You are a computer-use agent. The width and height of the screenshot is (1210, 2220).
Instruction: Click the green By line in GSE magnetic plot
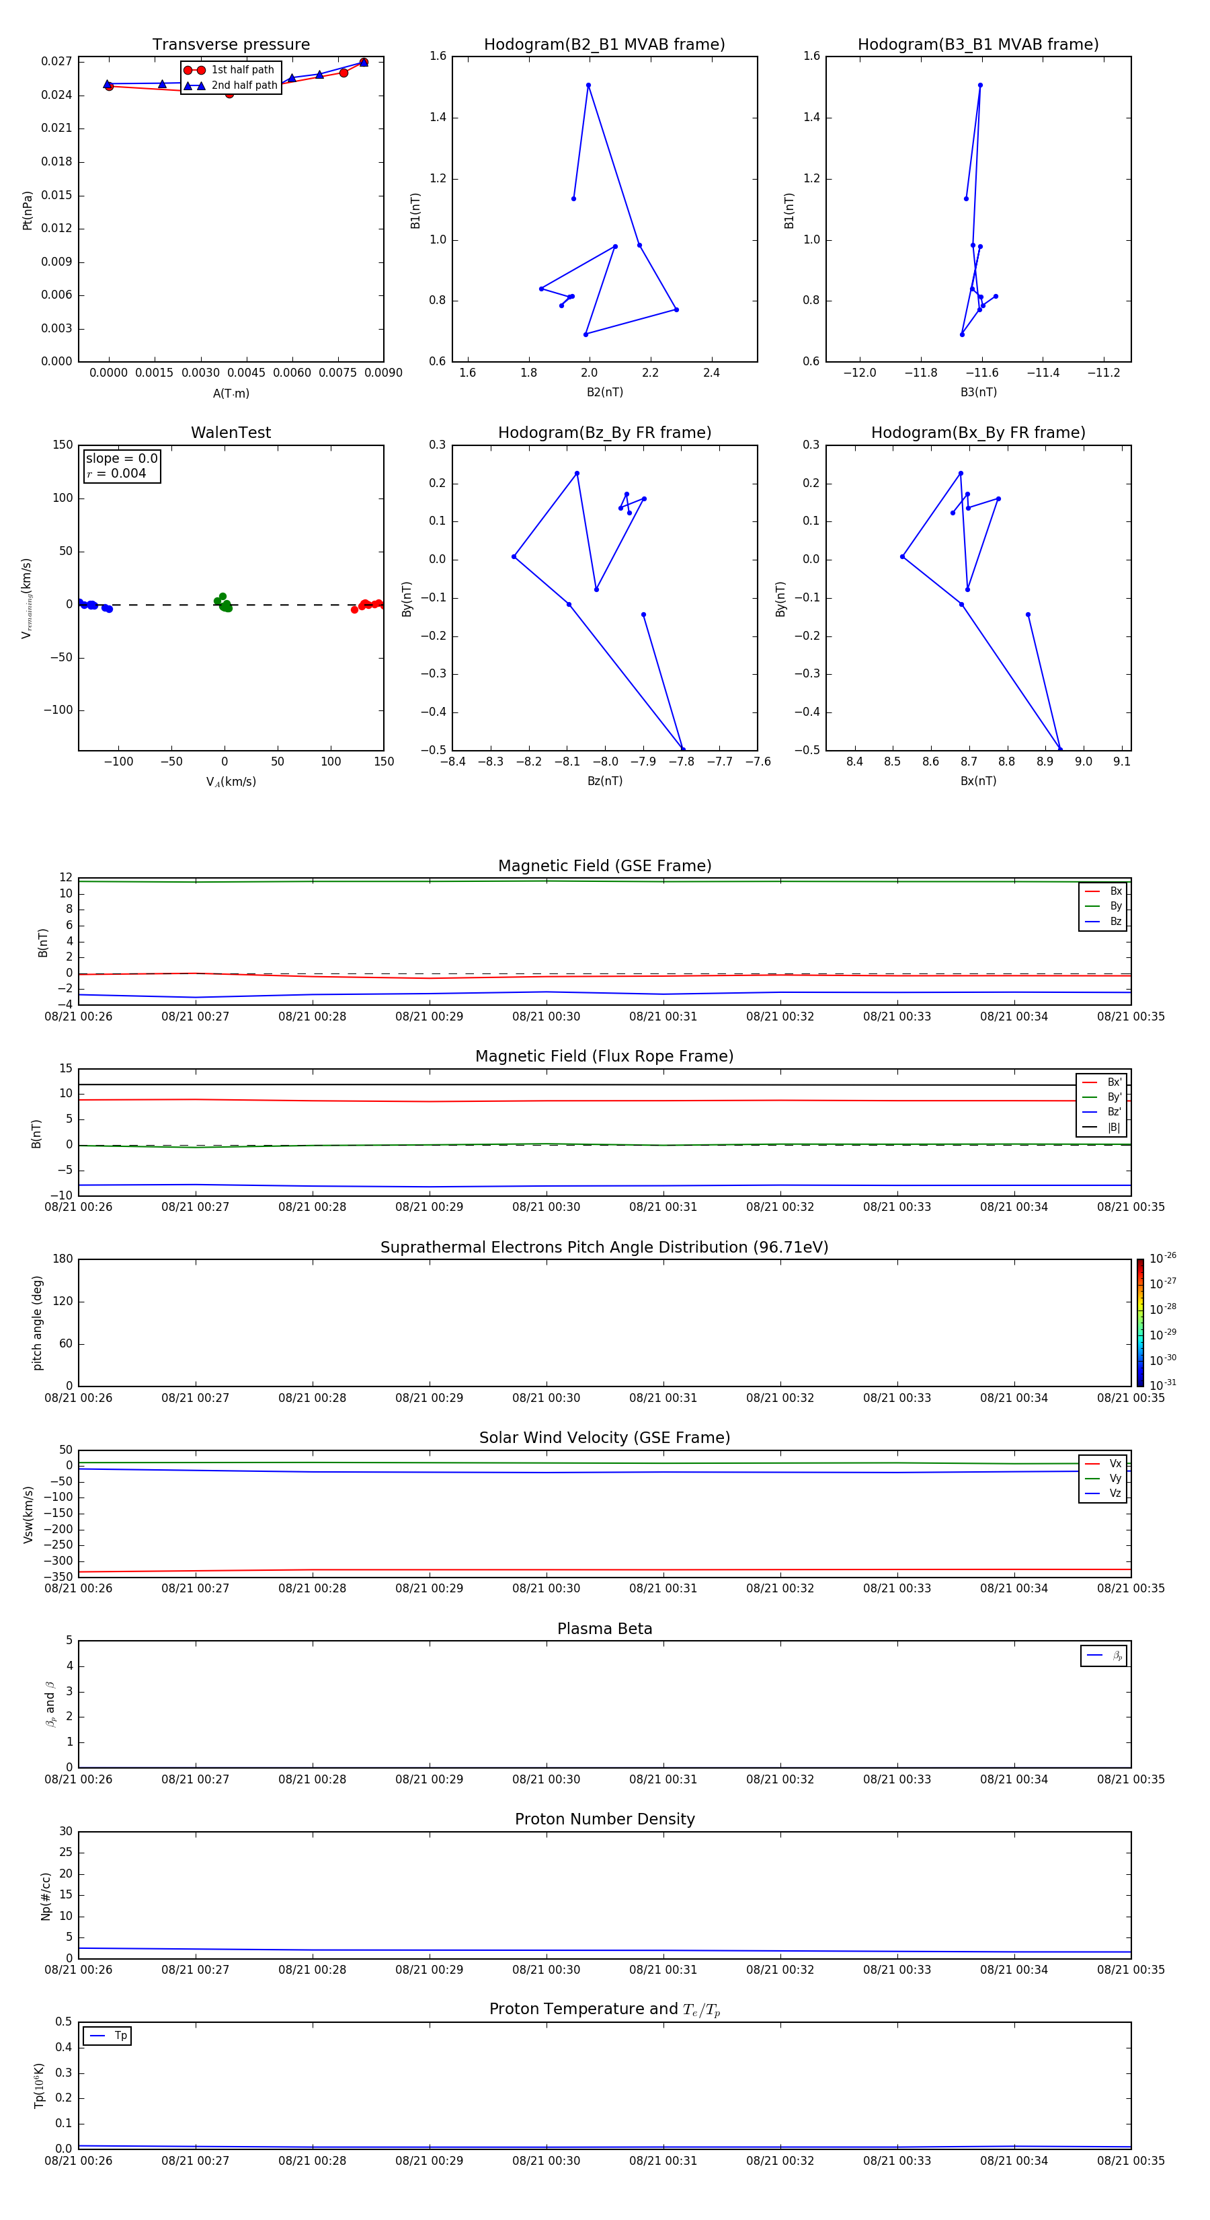[604, 881]
